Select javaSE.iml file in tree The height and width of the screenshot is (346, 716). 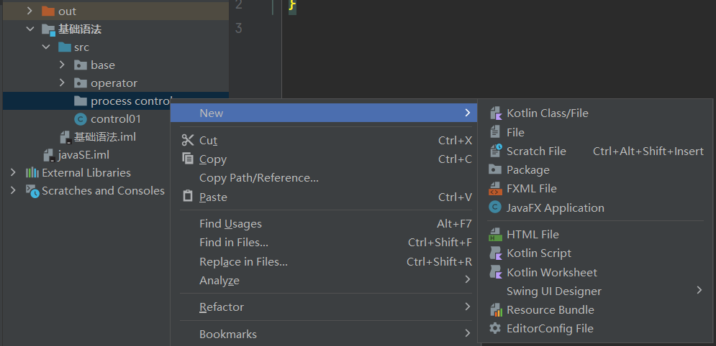(83, 155)
